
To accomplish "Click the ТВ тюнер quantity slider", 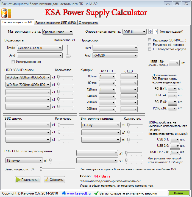I will [57, 161].
